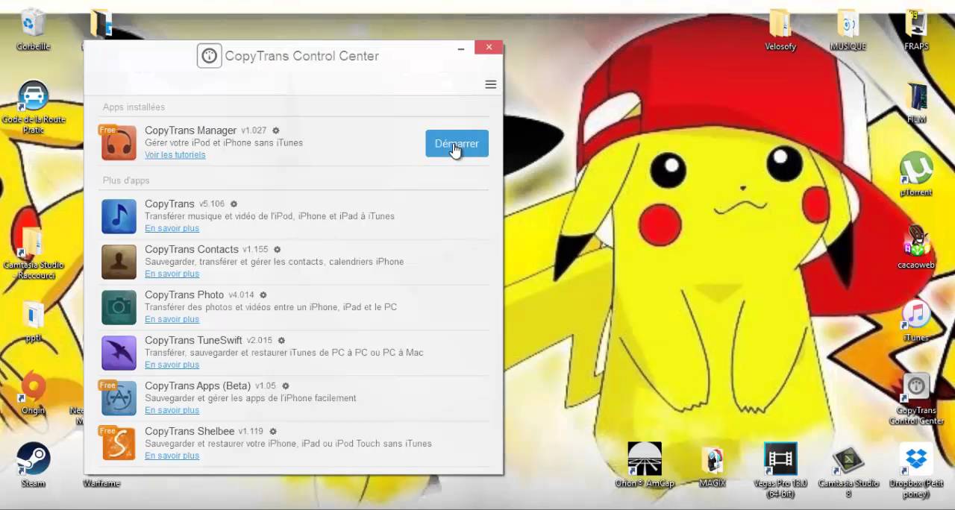This screenshot has width=955, height=510.
Task: Click the CopyTrans Shelbee title text
Action: point(190,431)
